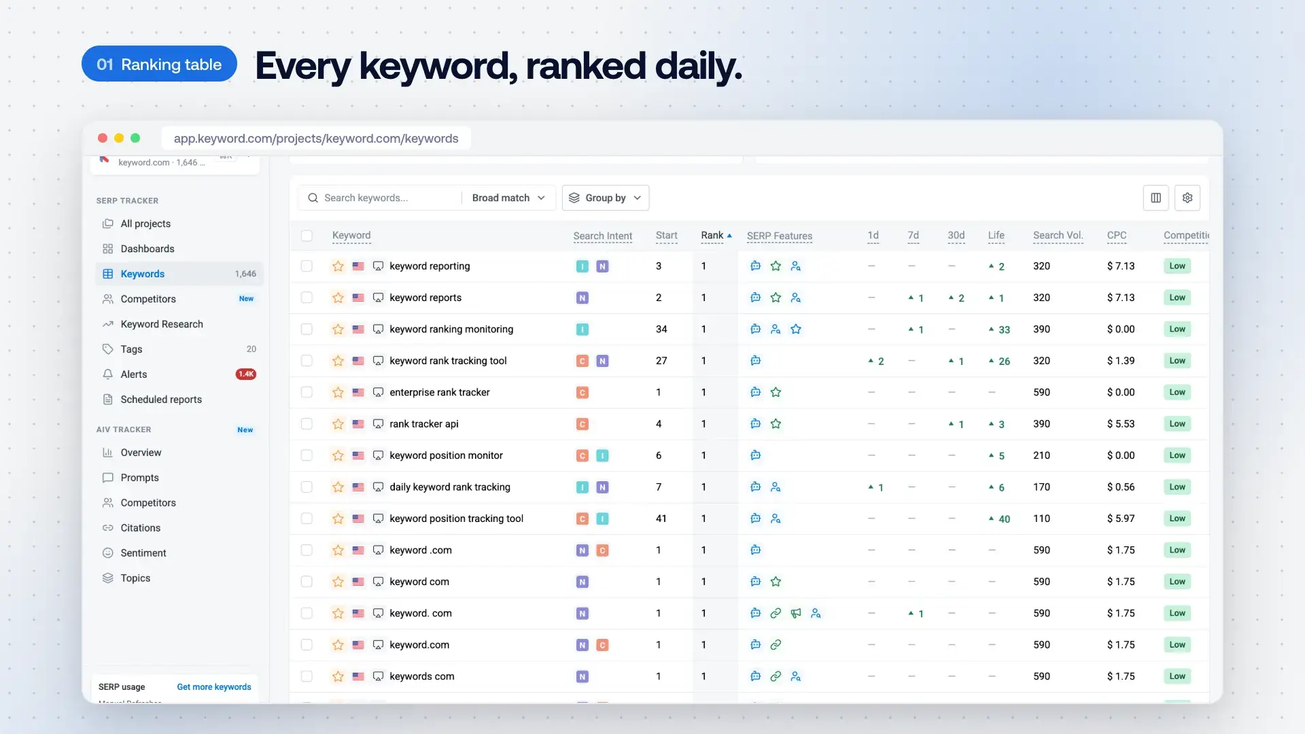Click megaphone ads icon in keyword. com row
This screenshot has width=1305, height=734.
click(x=796, y=613)
